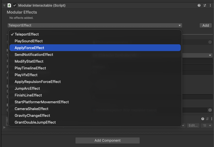The image size is (214, 147).
Task: Click the Add Component button
Action: pos(107,141)
